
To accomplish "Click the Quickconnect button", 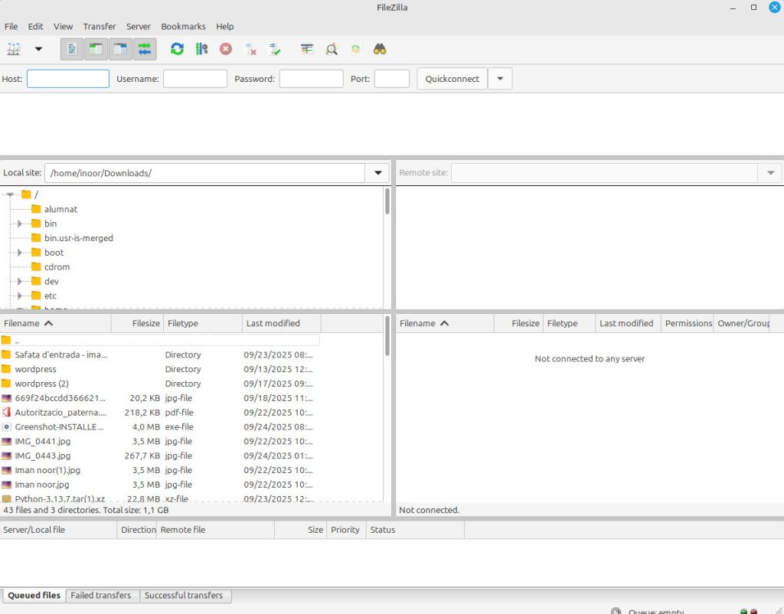I will 452,79.
